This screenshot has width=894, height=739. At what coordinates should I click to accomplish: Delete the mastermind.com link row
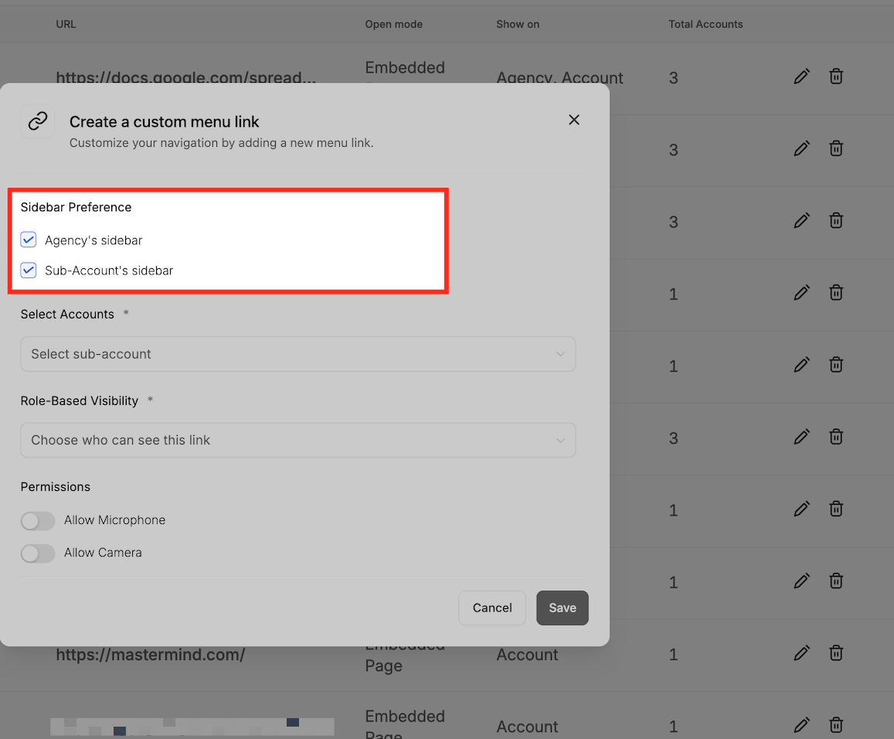(836, 653)
